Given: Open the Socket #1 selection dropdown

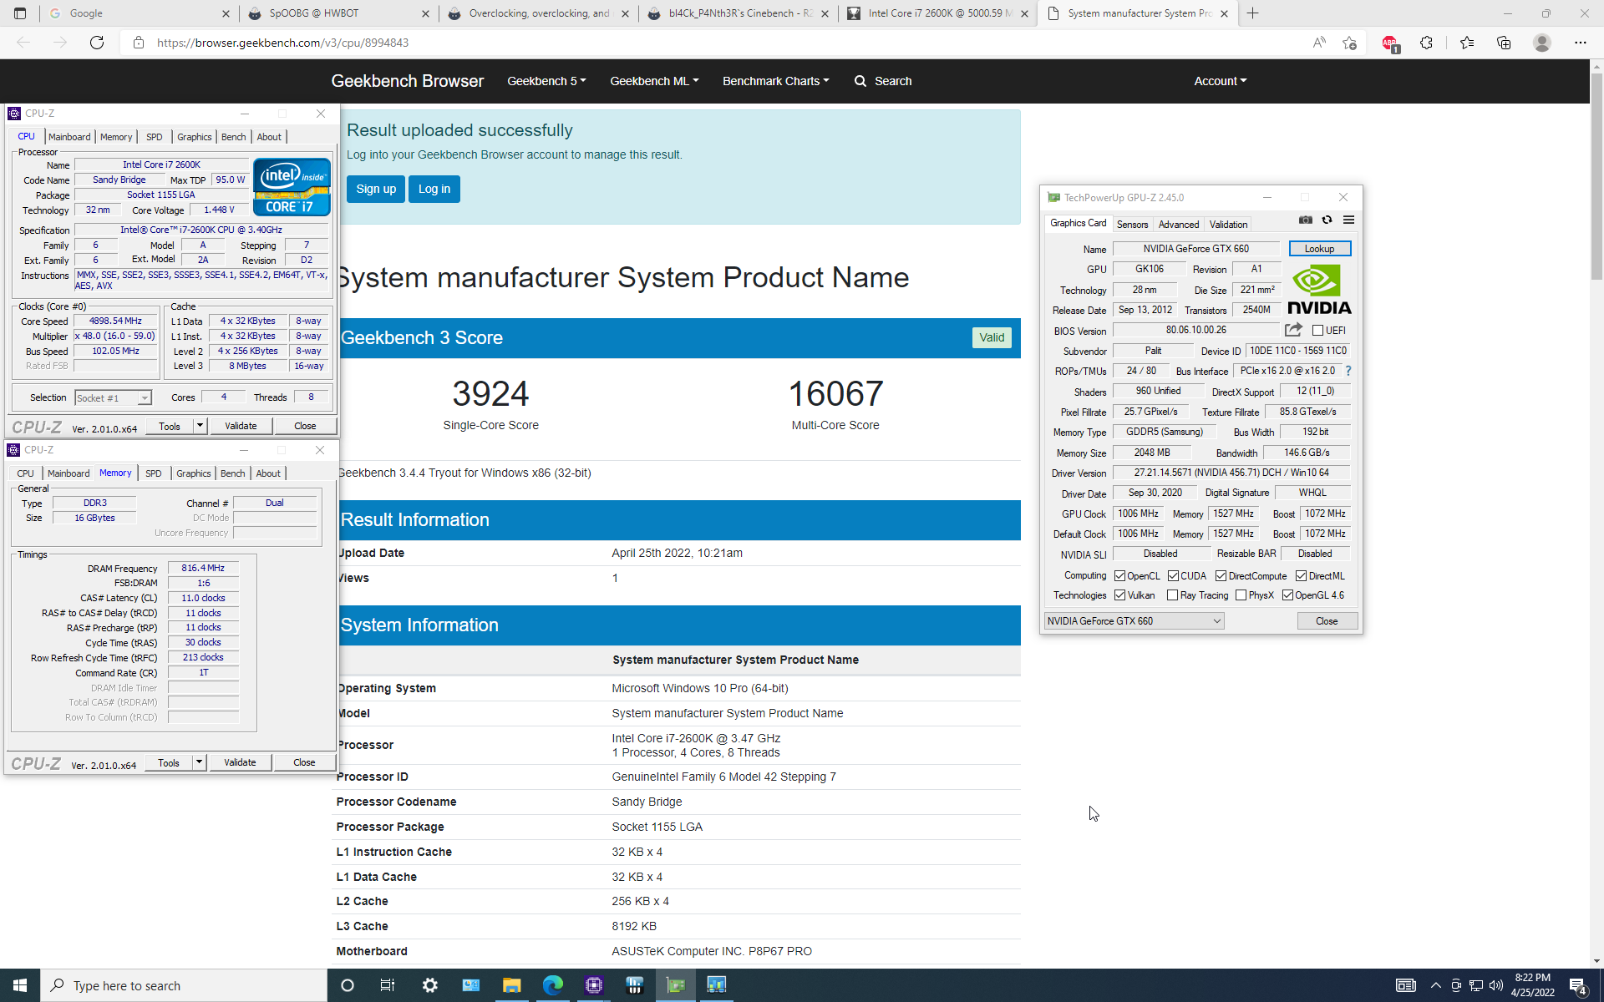Looking at the screenshot, I should click(x=113, y=398).
